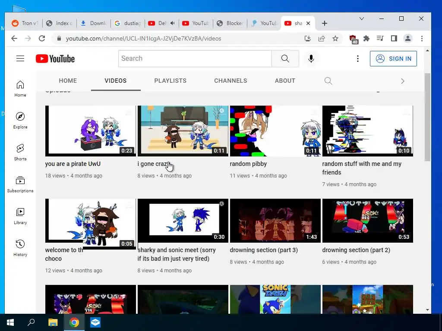Select the VIDEOS channel tab
Screen dimensions: 442x331
point(116,81)
